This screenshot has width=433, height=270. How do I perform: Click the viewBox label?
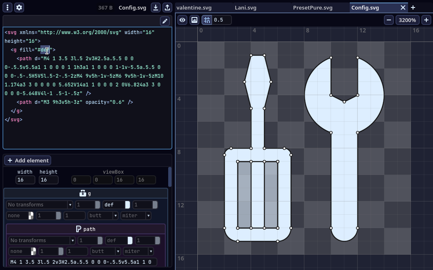113,172
